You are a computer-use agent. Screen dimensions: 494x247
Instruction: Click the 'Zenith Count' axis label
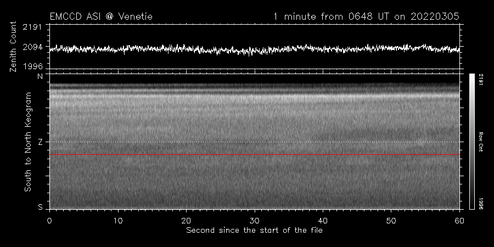tap(13, 47)
